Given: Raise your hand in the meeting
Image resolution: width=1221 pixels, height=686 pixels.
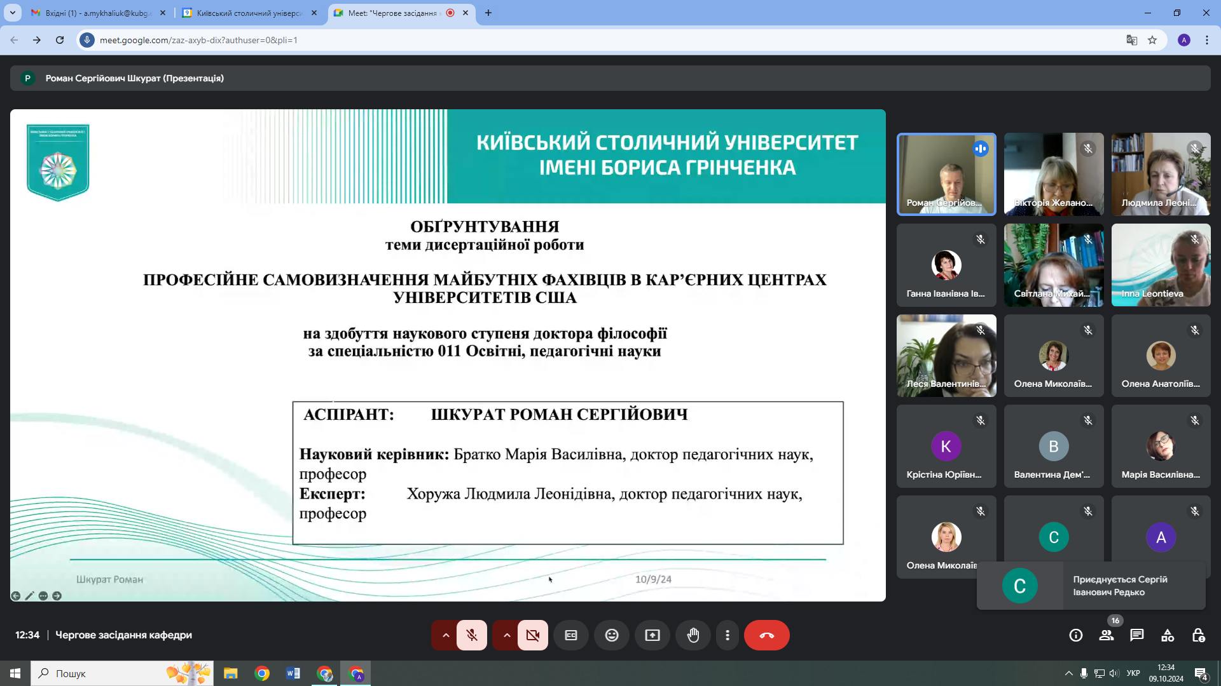Looking at the screenshot, I should [x=693, y=635].
